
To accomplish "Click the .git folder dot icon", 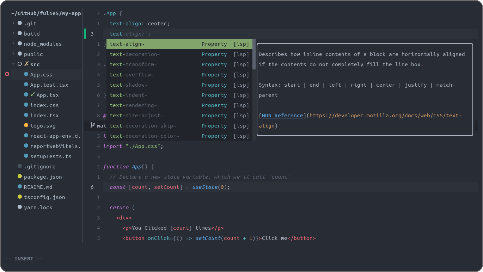I will tap(20, 24).
